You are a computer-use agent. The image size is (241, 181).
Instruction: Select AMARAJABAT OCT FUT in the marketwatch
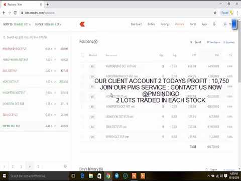[35, 49]
